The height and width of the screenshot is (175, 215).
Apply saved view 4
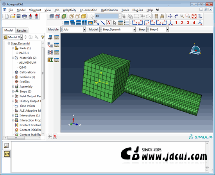[x=194, y=23]
